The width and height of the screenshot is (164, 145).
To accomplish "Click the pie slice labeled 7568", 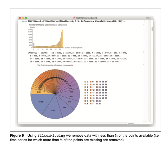I will (64, 108).
